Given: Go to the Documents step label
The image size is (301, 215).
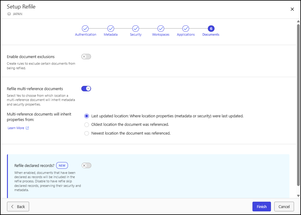Looking at the screenshot, I should pos(211,34).
